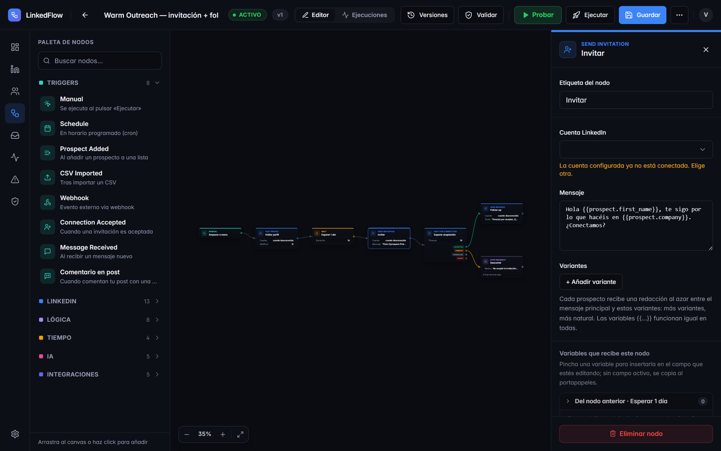The height and width of the screenshot is (451, 721).
Task: Open the activity pulse sidebar icon
Action: (x=15, y=157)
